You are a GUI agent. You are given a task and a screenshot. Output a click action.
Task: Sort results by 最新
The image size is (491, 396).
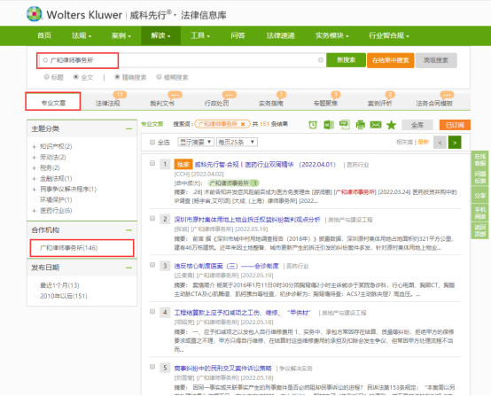(x=423, y=142)
